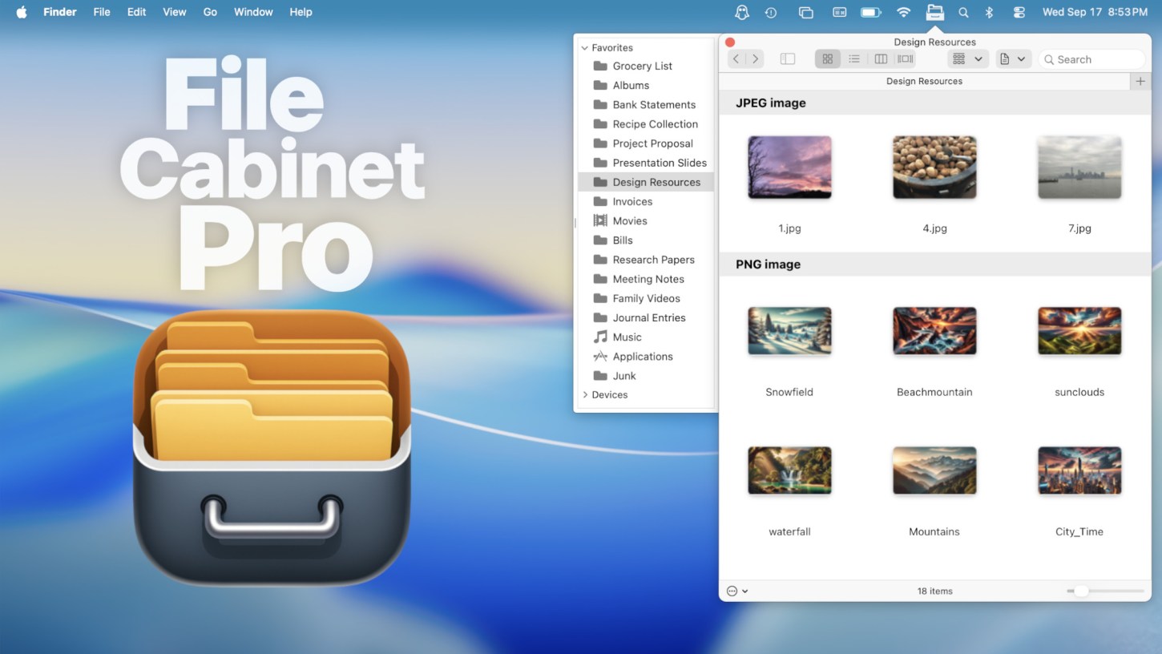Open the Window menu
The width and height of the screenshot is (1162, 654).
253,12
